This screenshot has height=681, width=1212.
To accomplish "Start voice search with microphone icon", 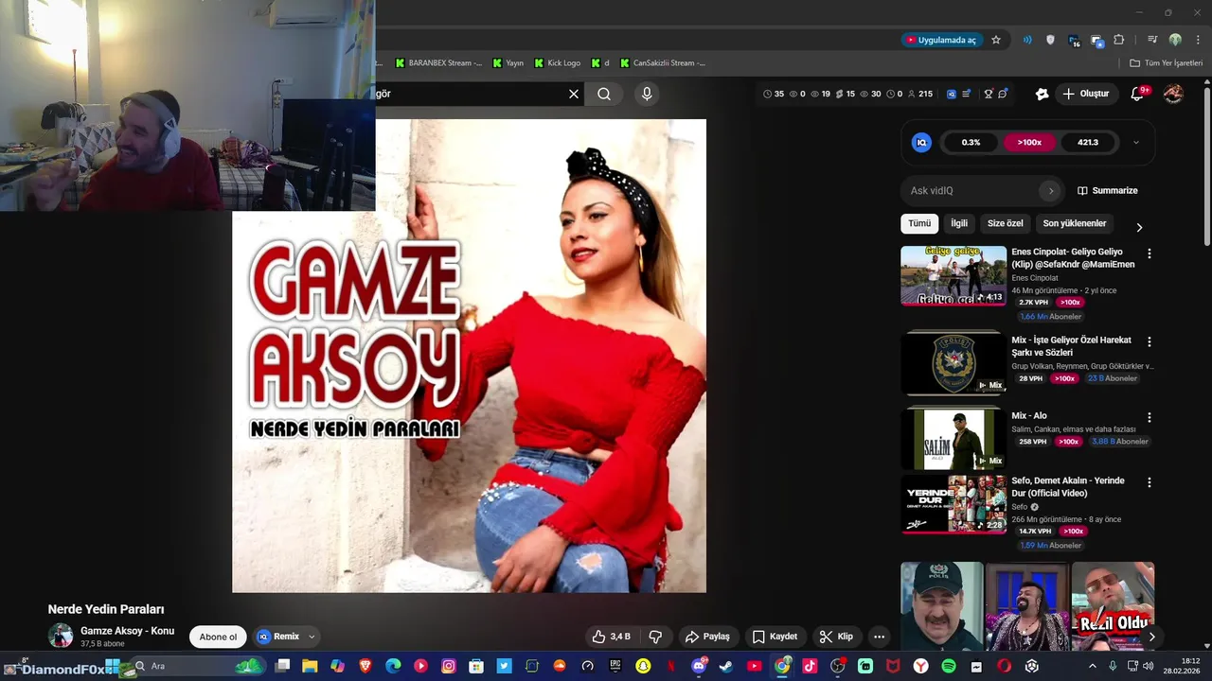I will [x=647, y=94].
